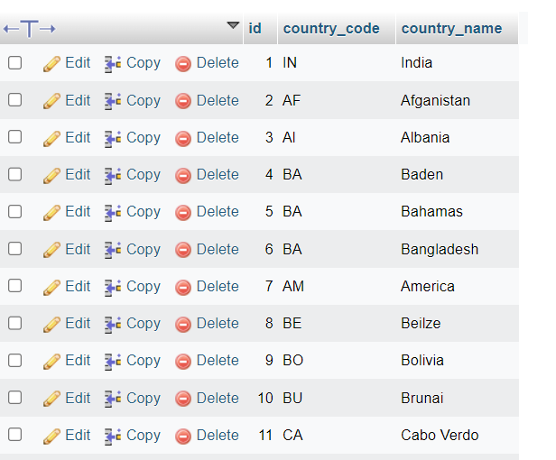Open the column options dropdown triangle
The height and width of the screenshot is (460, 556).
click(233, 26)
